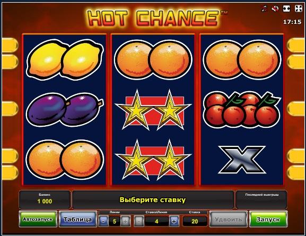Screen dimensions: 306x236
Task: Start autoplay with Автозапуск button
Action: (38, 219)
